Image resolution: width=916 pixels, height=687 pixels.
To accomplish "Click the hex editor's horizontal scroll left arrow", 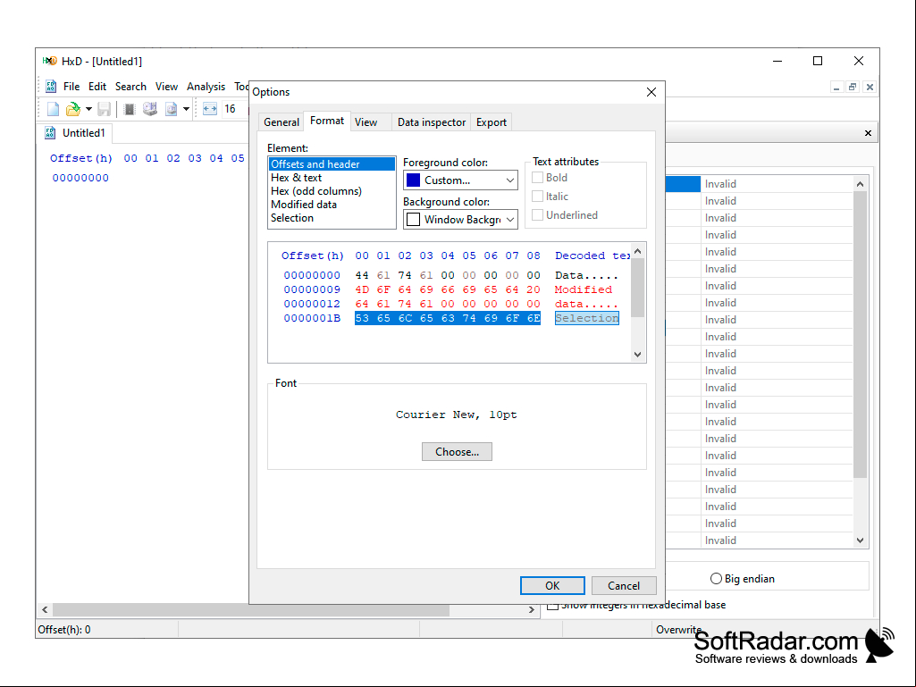I will click(x=45, y=610).
